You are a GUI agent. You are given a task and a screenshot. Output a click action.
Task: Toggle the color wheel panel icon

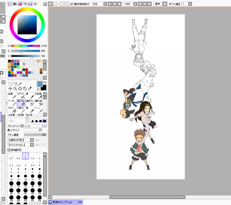click(10, 4)
